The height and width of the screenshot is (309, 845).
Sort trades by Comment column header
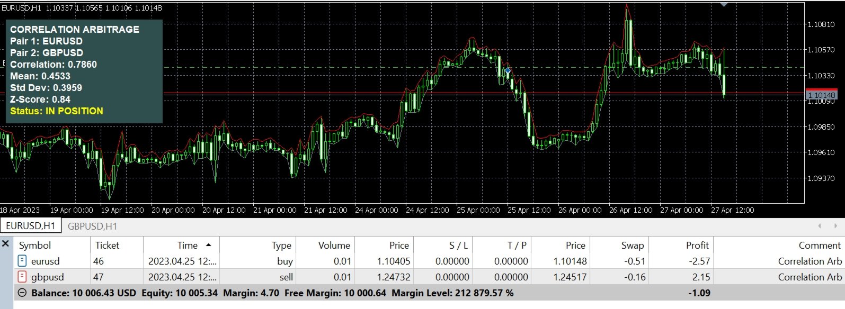click(779, 245)
